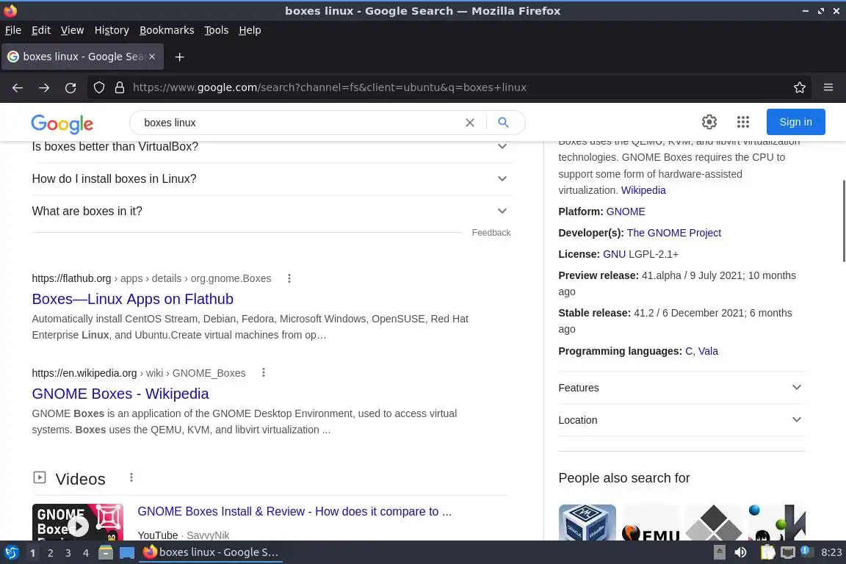Image resolution: width=846 pixels, height=564 pixels.
Task: Open the Google apps grid
Action: pos(743,122)
